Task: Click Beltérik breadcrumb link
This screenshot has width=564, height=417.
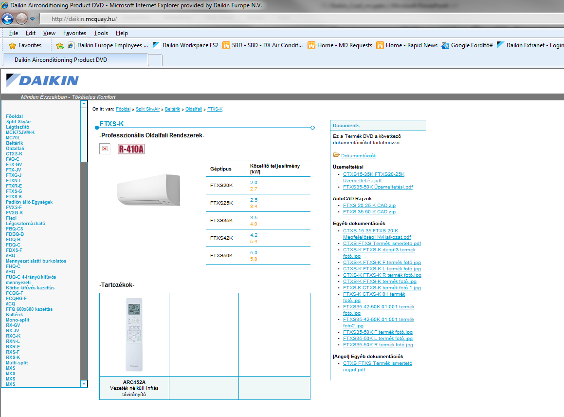Action: [172, 109]
